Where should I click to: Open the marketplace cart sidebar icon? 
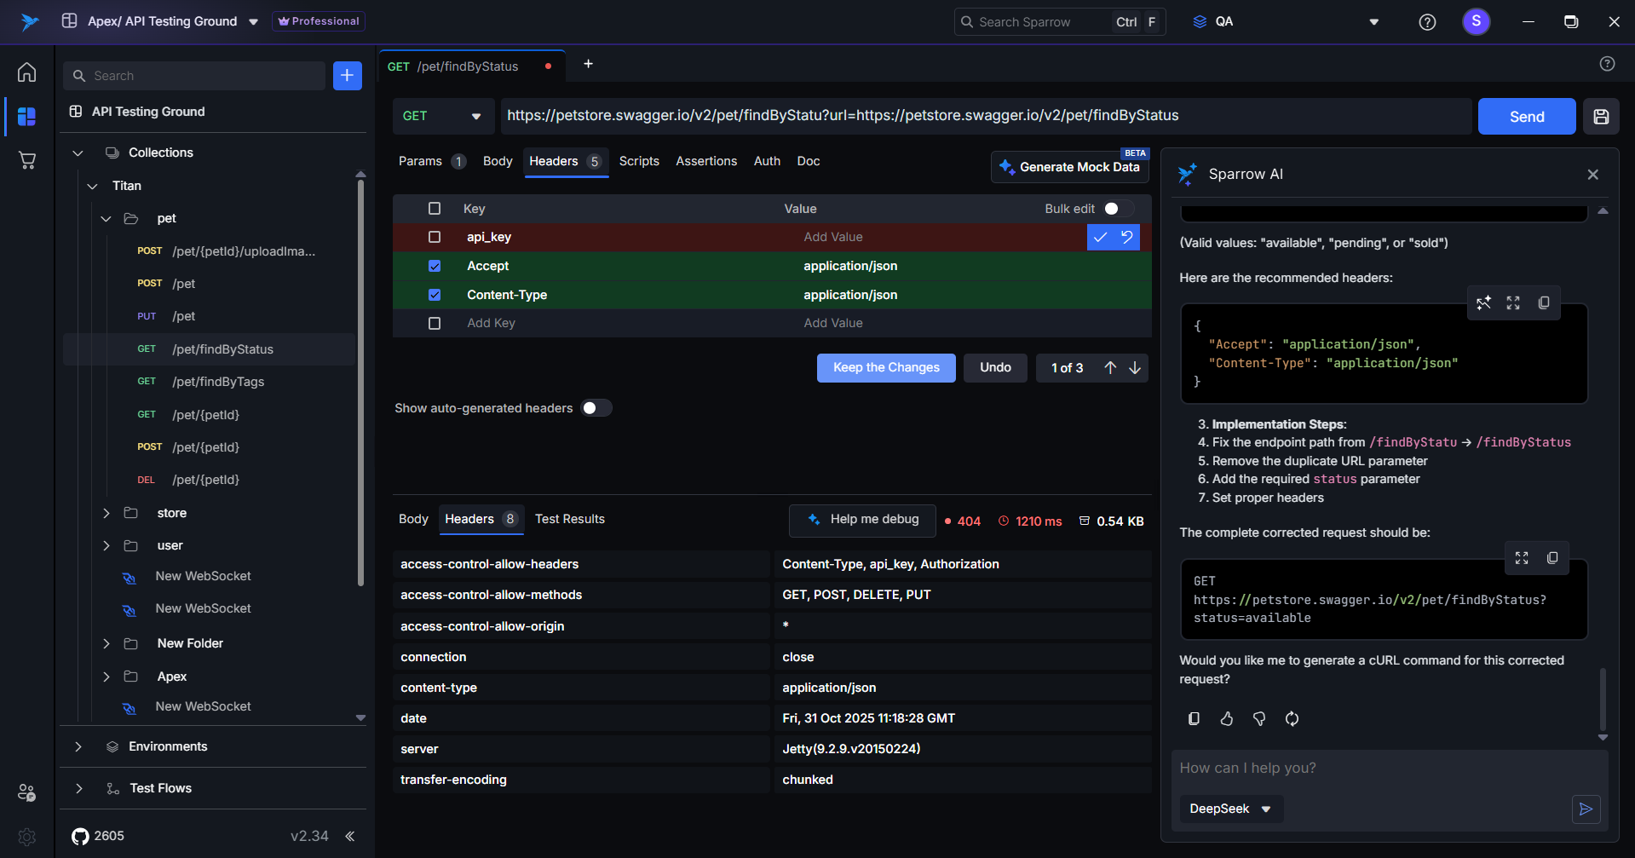(x=27, y=160)
